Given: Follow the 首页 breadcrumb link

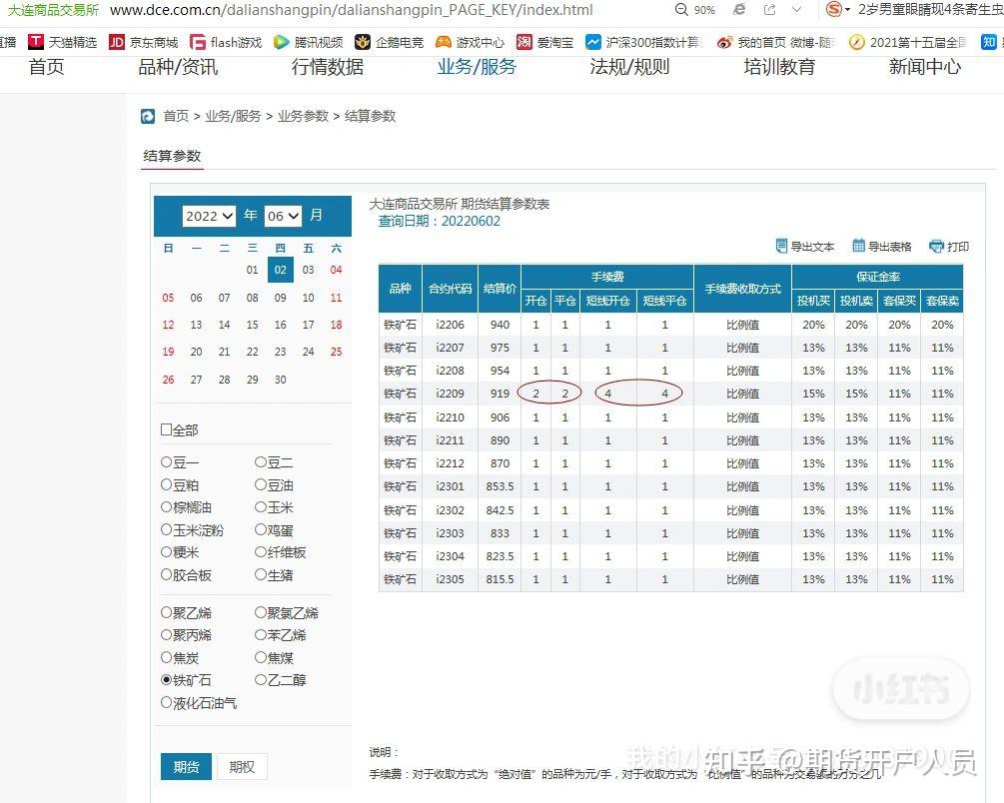Looking at the screenshot, I should tap(176, 116).
